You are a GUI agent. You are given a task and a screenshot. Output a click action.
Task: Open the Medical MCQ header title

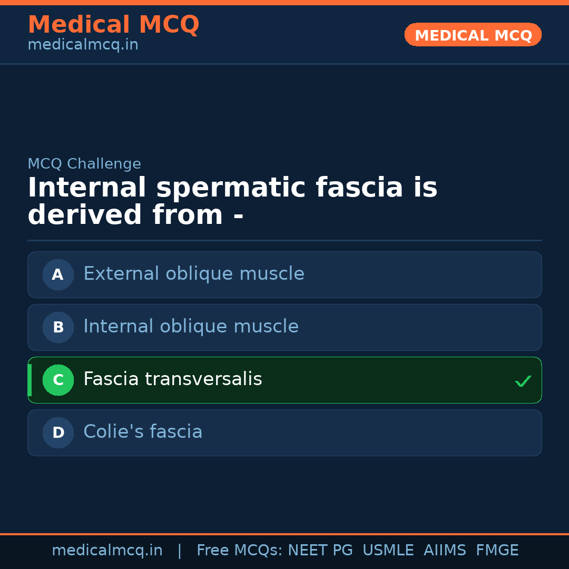113,25
